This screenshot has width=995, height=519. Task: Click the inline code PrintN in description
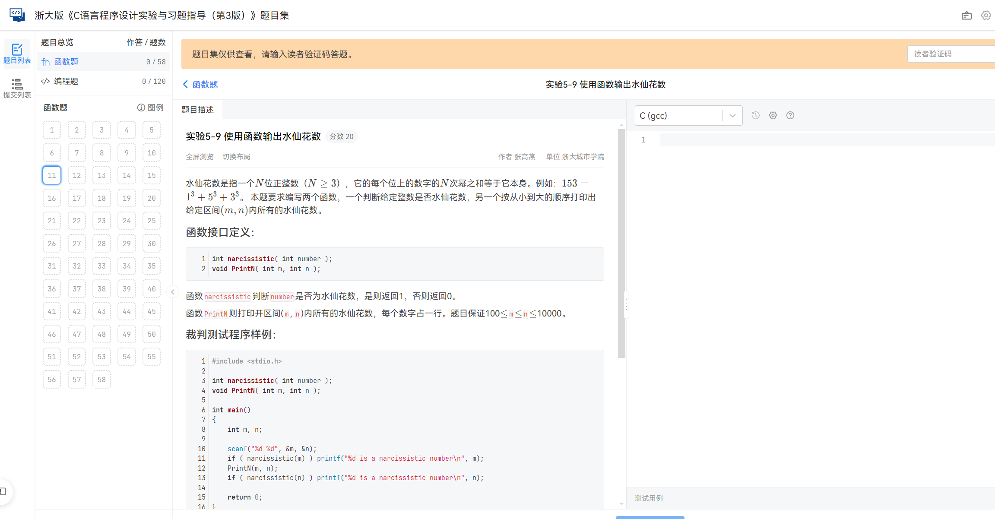(x=215, y=314)
